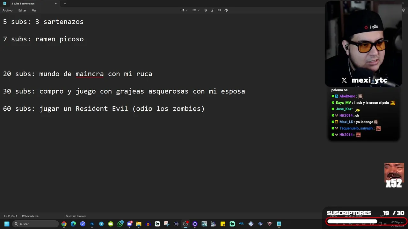Viewport: 408px width, 229px height.
Task: Open the H1 heading style dropdown
Action: click(x=184, y=10)
